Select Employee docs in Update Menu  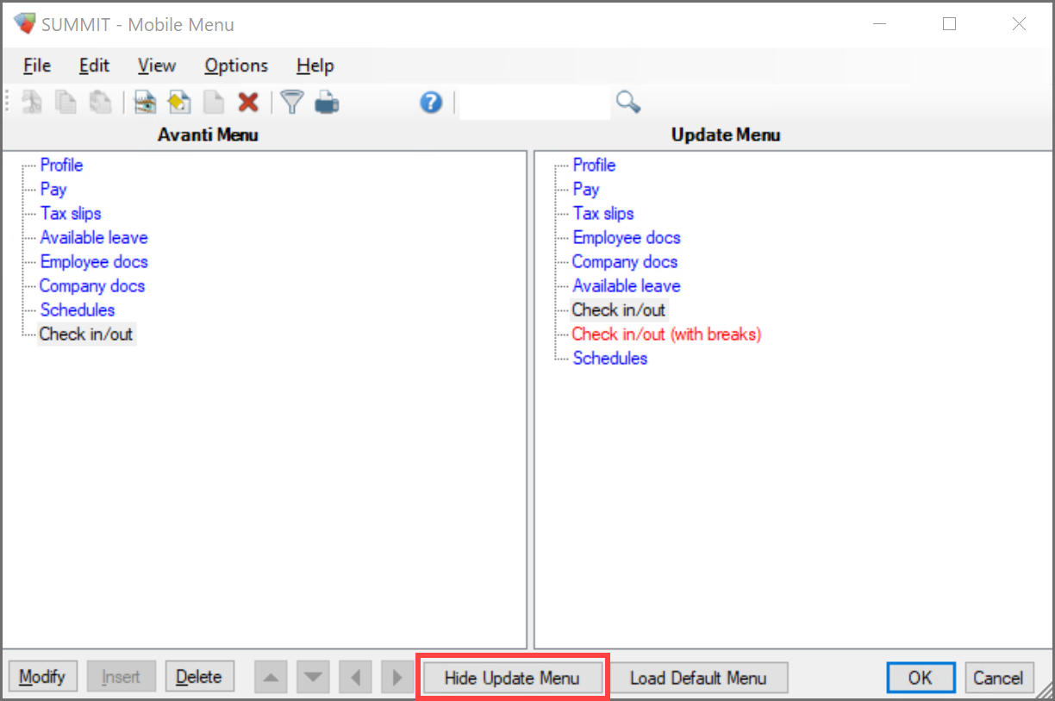[x=627, y=237]
